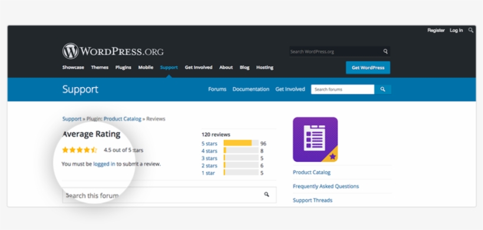The image size is (483, 230).
Task: Open the Hosting menu item
Action: point(264,67)
